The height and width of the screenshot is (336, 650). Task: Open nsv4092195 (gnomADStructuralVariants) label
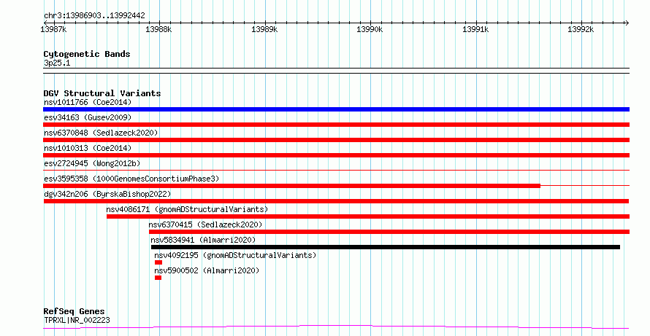[x=235, y=255]
